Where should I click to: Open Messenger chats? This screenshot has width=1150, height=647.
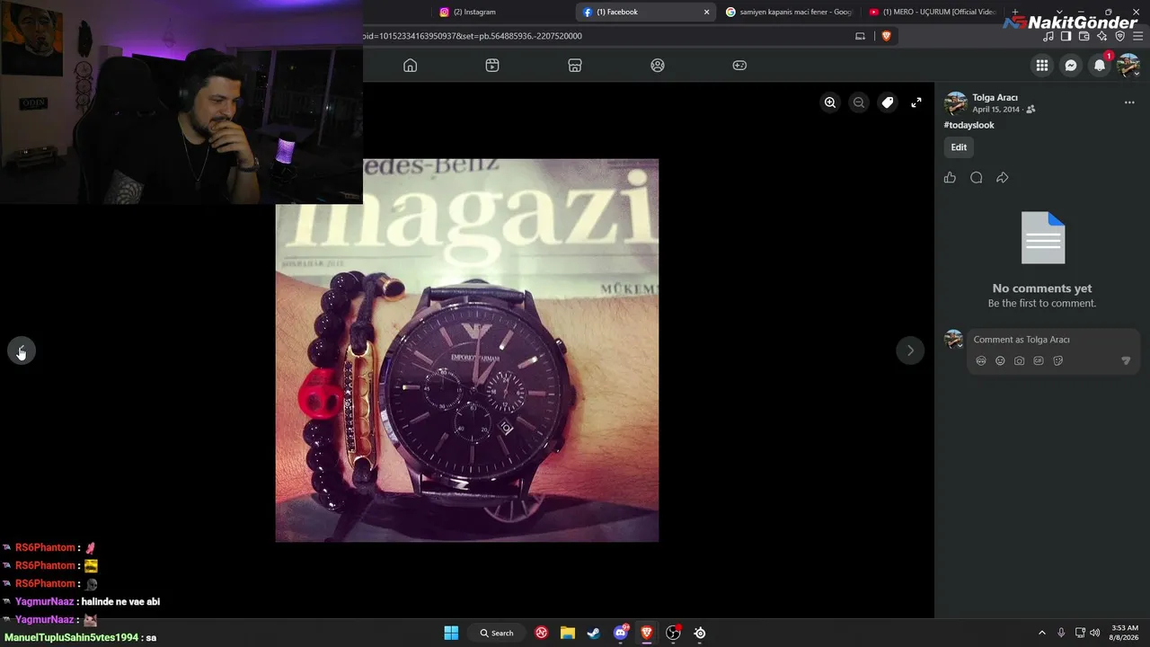[x=1071, y=66]
